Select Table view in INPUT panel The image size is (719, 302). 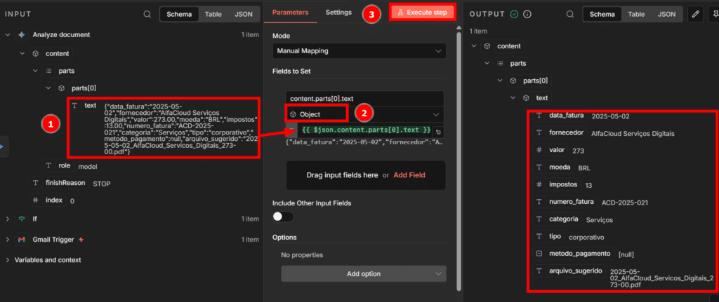[x=213, y=14]
